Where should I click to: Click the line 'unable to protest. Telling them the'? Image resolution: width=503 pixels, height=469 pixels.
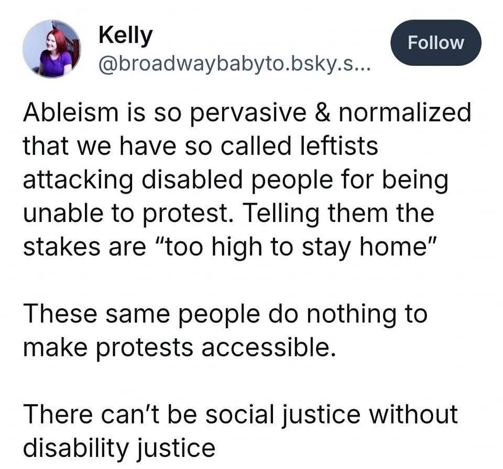[228, 214]
